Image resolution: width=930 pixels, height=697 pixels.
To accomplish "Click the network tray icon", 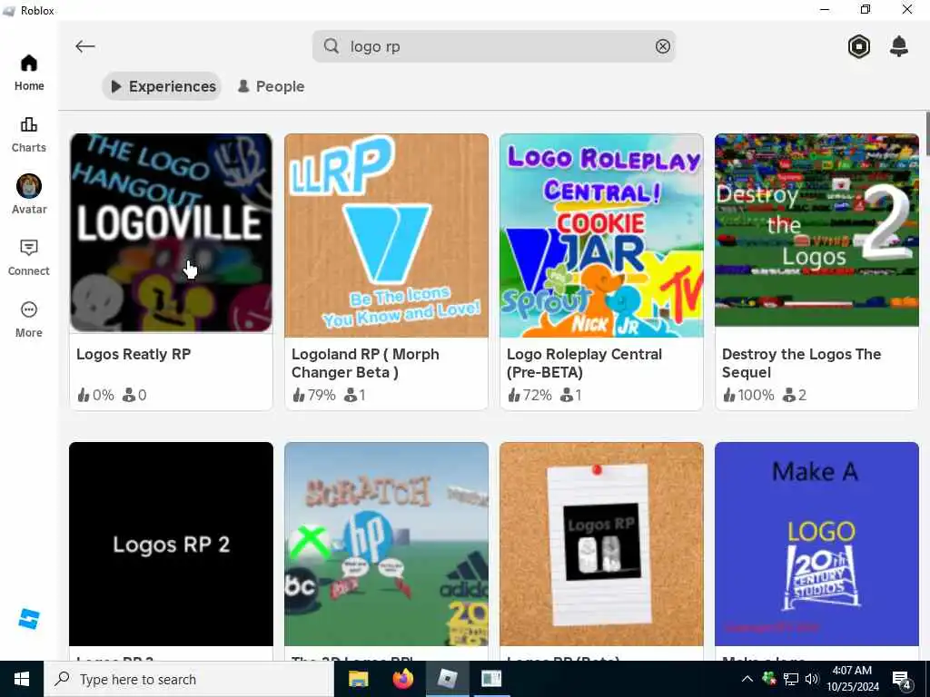I will tap(791, 679).
